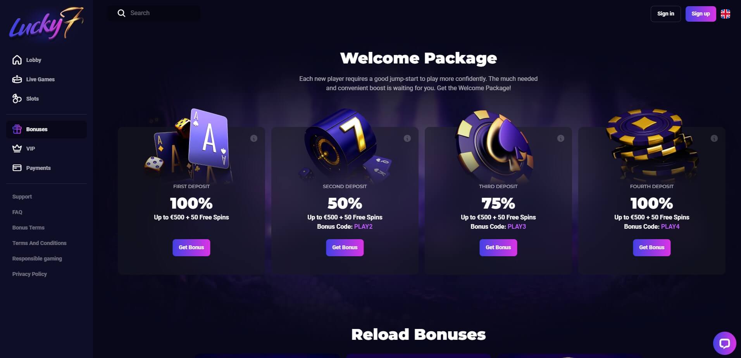Click the Sign in button
Image resolution: width=741 pixels, height=358 pixels.
[x=665, y=14]
